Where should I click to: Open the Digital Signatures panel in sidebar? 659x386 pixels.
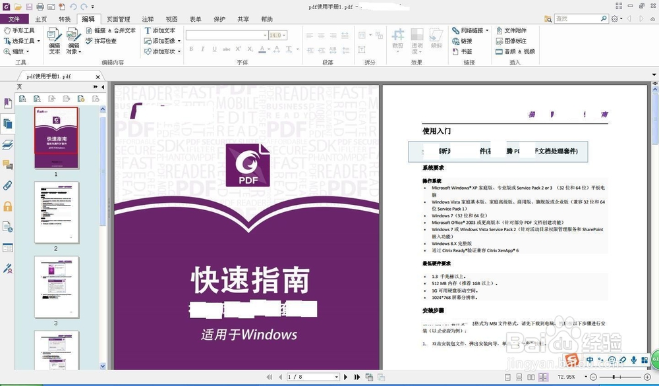7,268
